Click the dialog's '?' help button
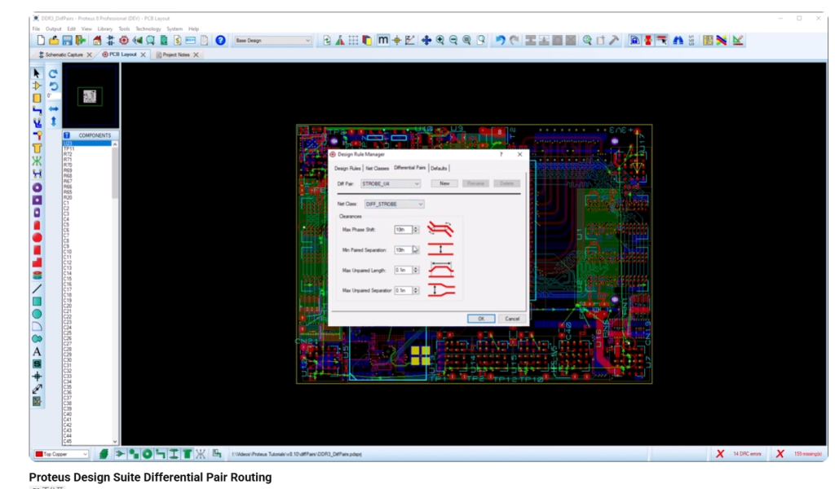 click(x=501, y=154)
